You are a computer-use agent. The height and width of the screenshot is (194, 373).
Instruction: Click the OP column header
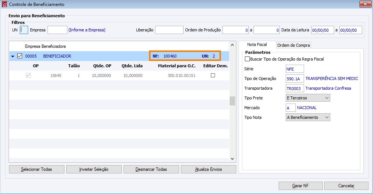36,66
